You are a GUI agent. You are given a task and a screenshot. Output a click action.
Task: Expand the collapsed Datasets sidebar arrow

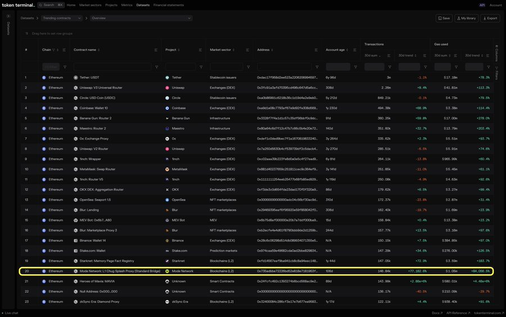(8, 16)
